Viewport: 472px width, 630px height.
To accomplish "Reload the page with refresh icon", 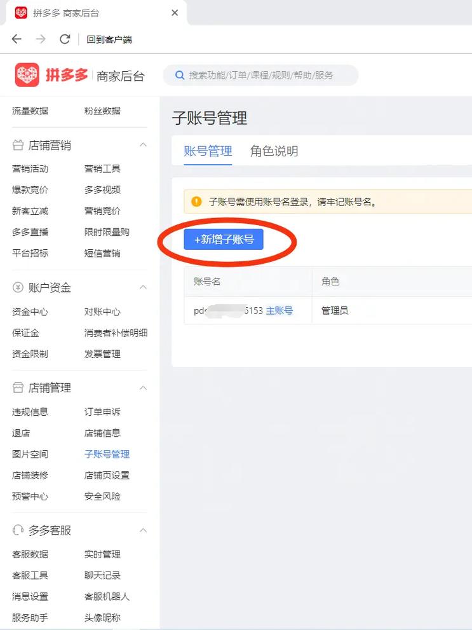I will point(65,39).
